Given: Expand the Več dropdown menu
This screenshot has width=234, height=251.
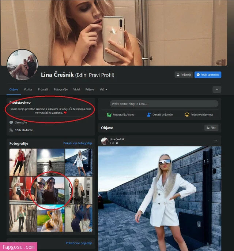Looking at the screenshot, I should [x=103, y=89].
